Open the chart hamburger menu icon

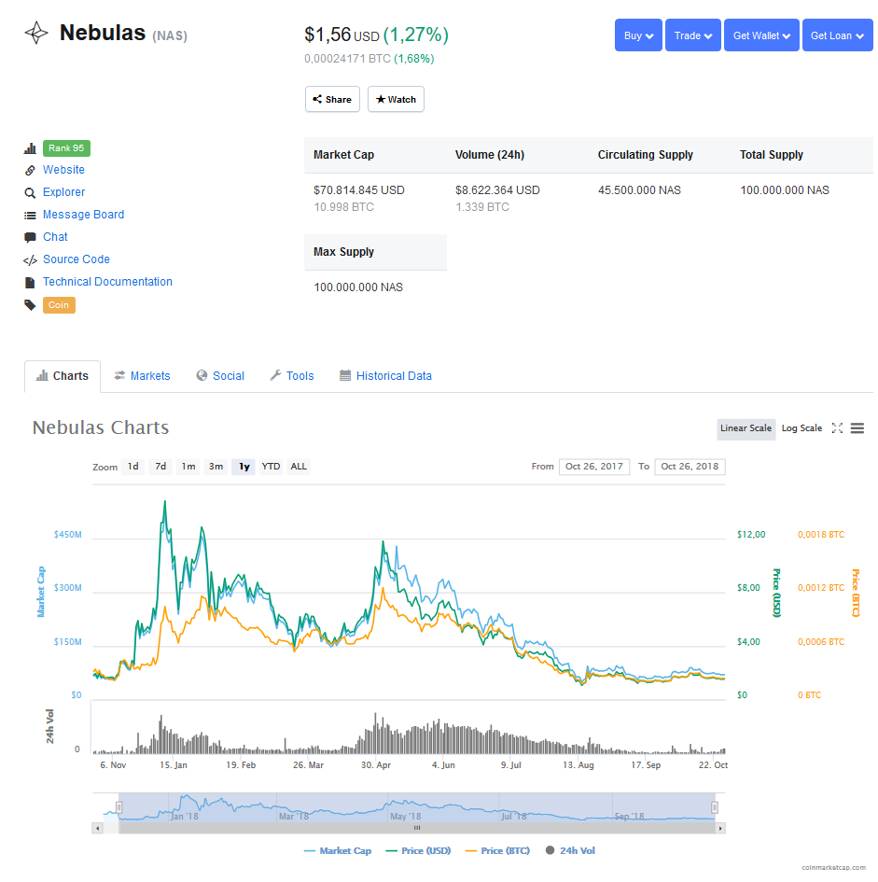857,428
